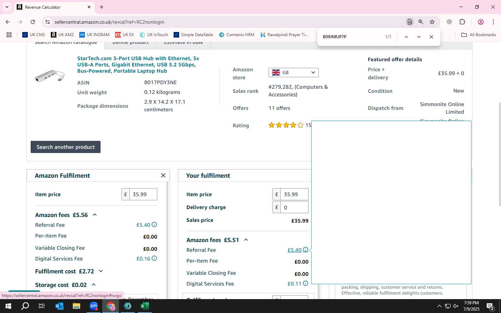The width and height of the screenshot is (501, 313).
Task: Open UK CMS bookmark
Action: [x=34, y=35]
